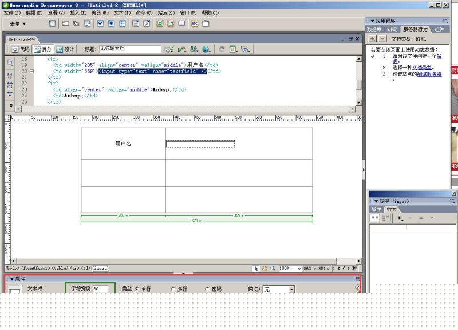Viewport: 458px width, 330px height.
Task: Click the 拆分 split view button
Action: 44,49
